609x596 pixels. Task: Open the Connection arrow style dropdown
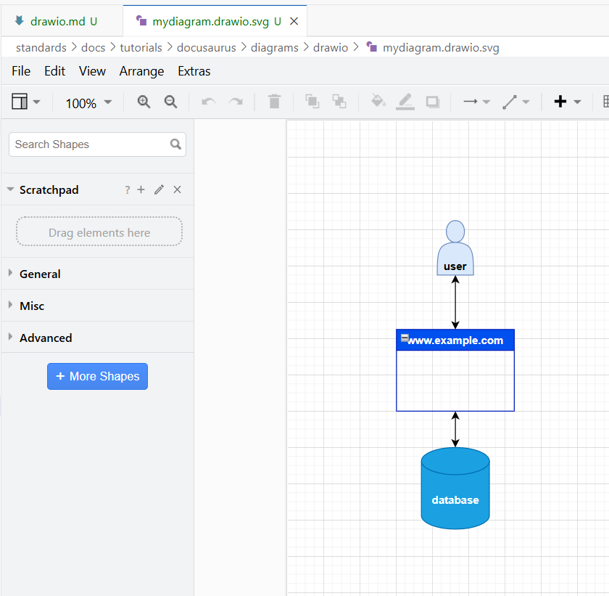coord(476,102)
